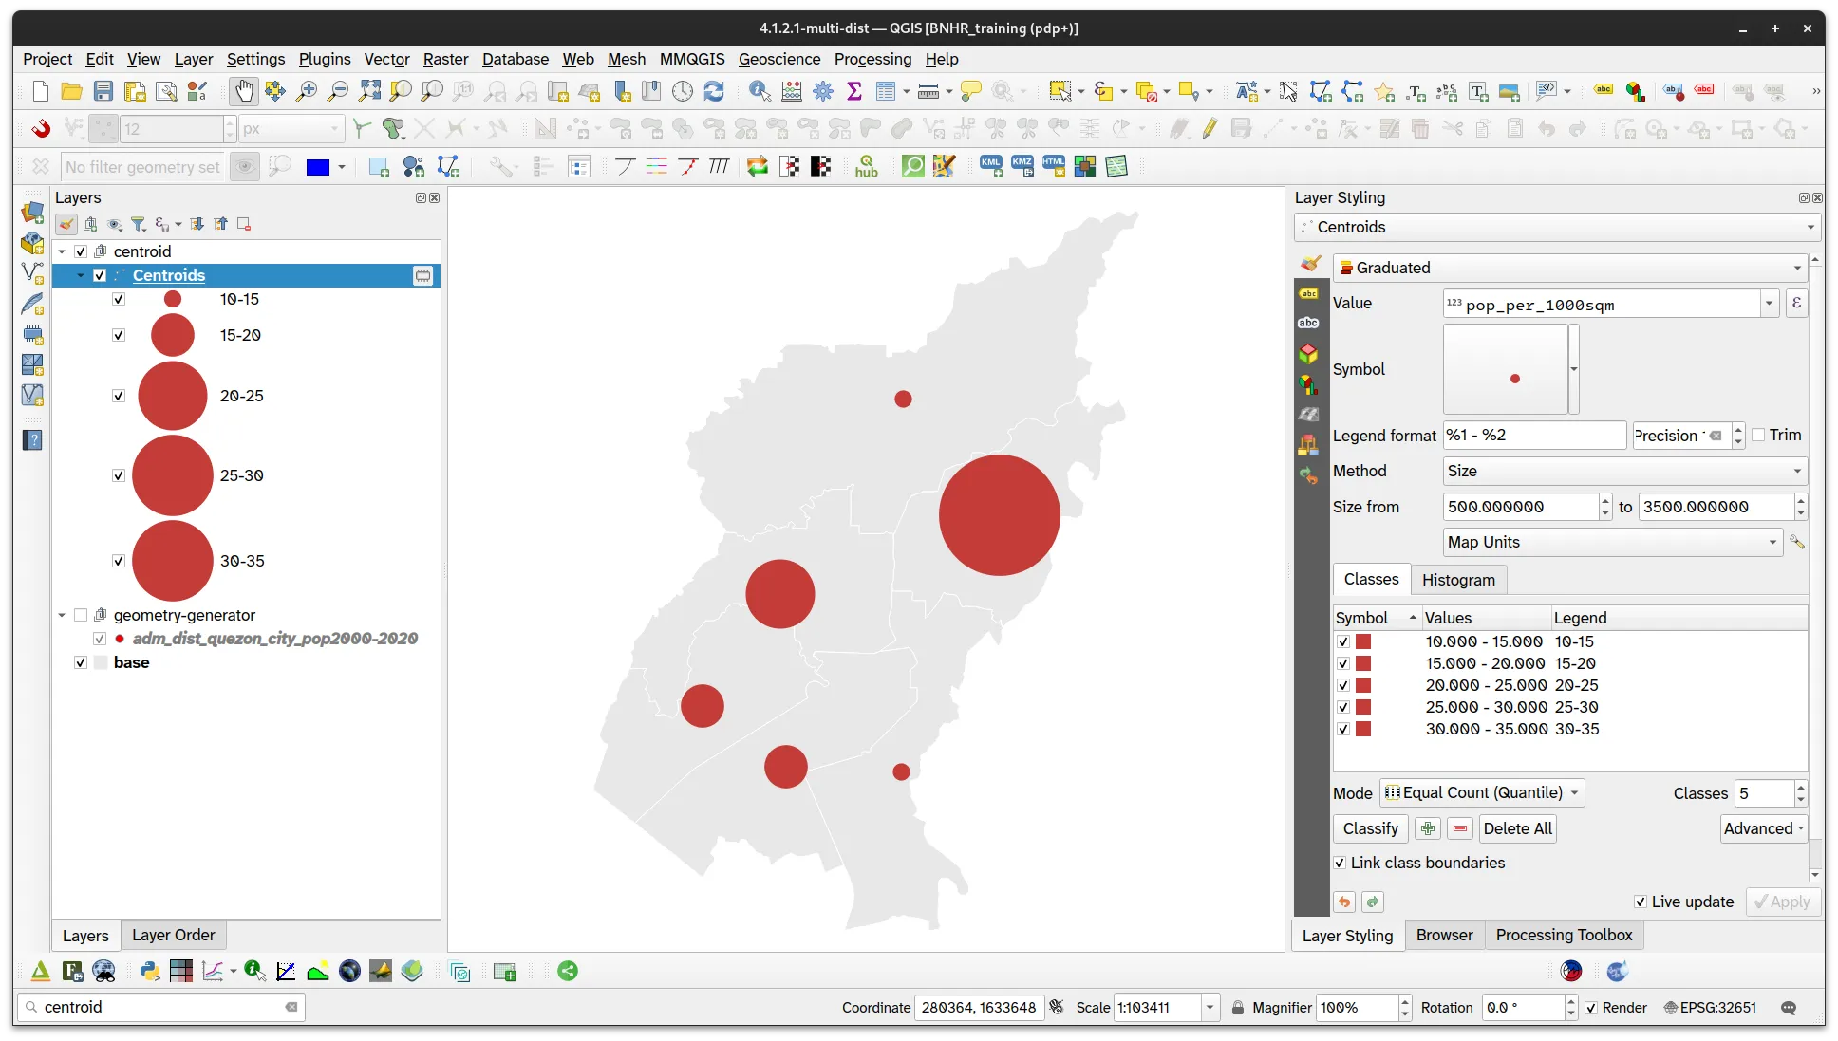This screenshot has height=1041, width=1838.
Task: Switch to the Histogram tab
Action: (1458, 579)
